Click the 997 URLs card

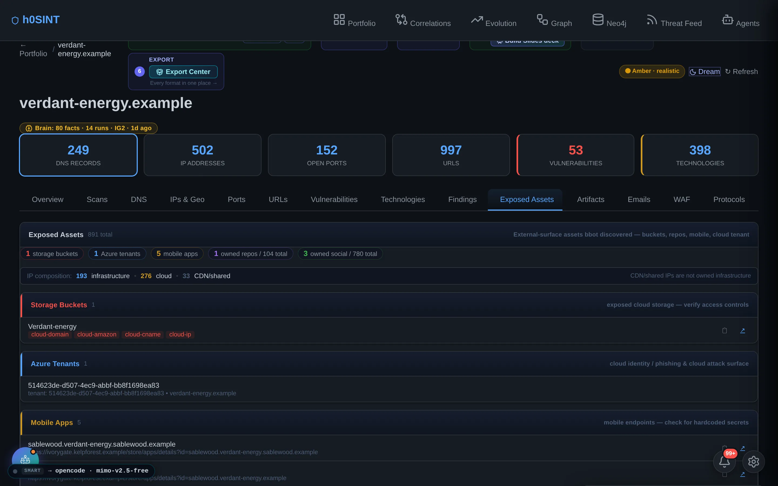451,155
